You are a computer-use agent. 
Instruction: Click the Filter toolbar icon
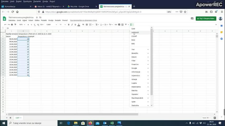tap(126, 25)
